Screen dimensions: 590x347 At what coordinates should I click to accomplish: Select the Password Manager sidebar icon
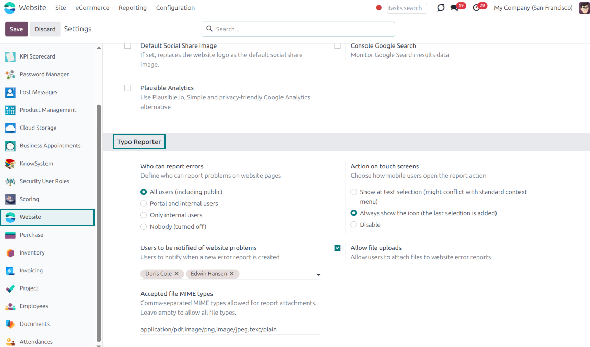[9, 74]
